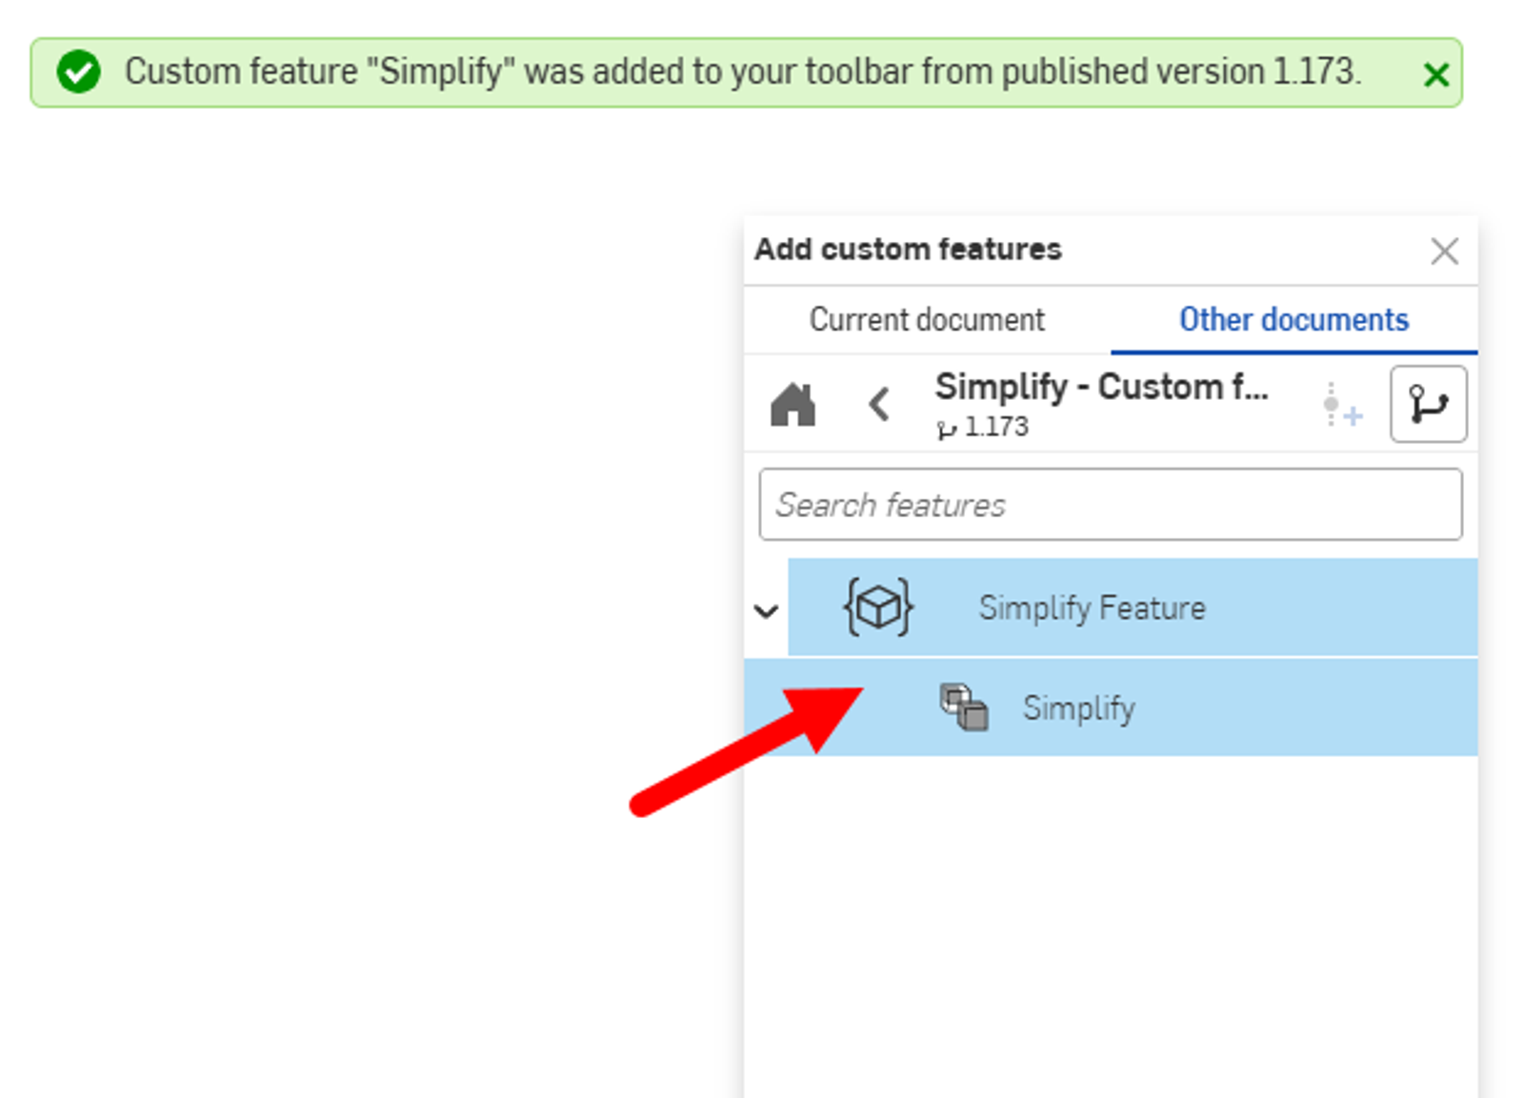Dismiss the custom feature added notification
Viewport: 1524px width, 1098px height.
(x=1436, y=74)
